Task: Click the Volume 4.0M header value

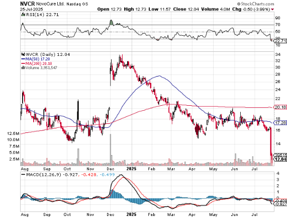Action: (216, 9)
